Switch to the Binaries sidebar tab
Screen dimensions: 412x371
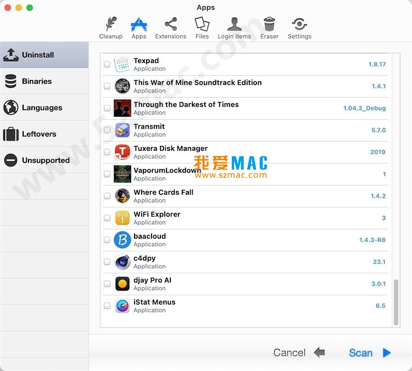pyautogui.click(x=44, y=81)
